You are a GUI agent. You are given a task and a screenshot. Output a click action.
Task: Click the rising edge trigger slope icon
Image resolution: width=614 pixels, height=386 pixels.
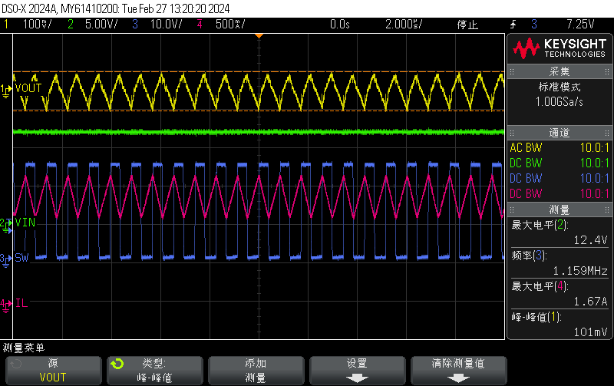click(x=513, y=25)
